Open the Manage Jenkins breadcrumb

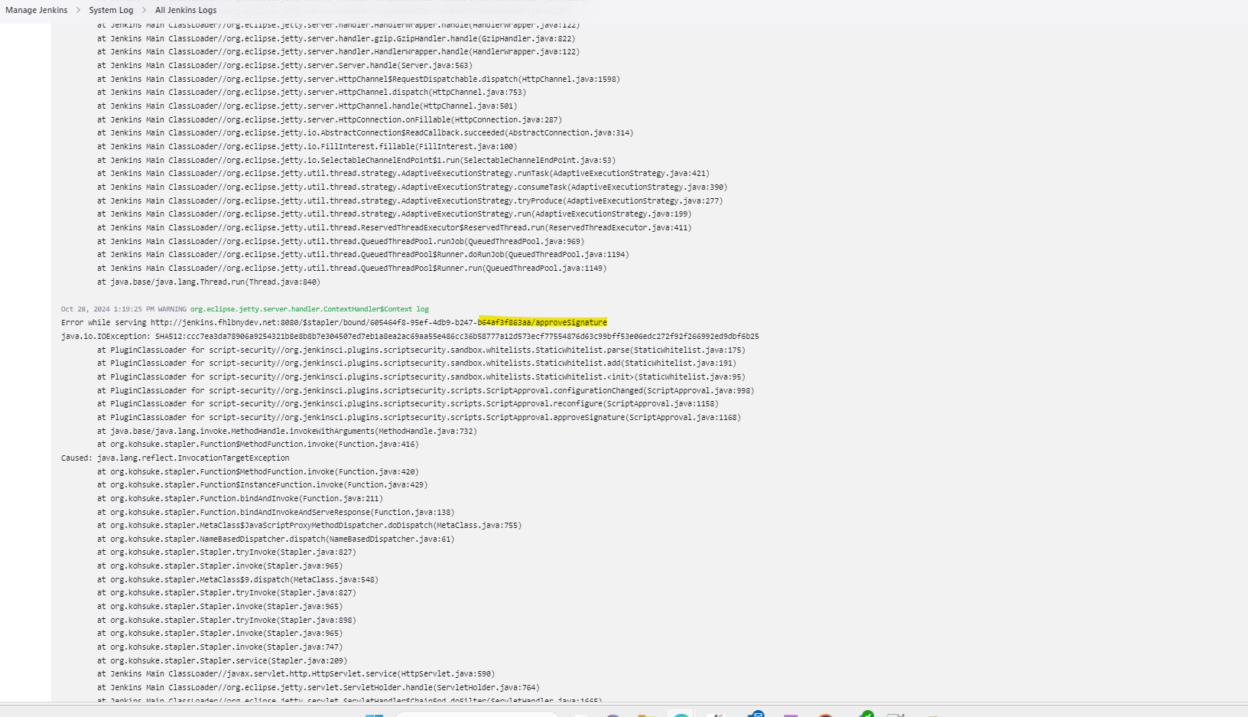point(36,10)
